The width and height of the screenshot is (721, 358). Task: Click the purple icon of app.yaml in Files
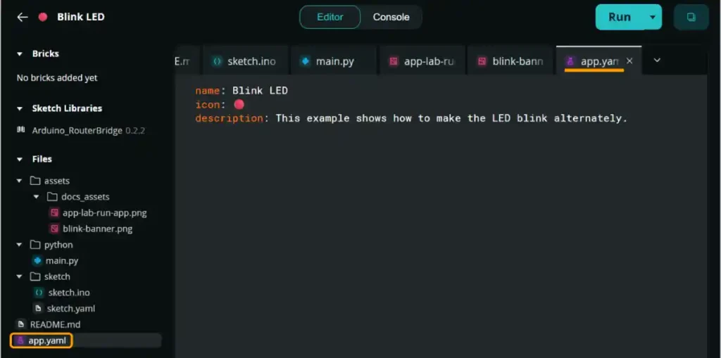click(x=20, y=340)
